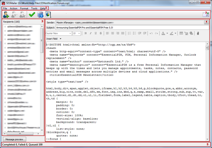The height and width of the screenshot is (148, 212).
Task: Click the message view icon at far right
Action: (x=206, y=15)
